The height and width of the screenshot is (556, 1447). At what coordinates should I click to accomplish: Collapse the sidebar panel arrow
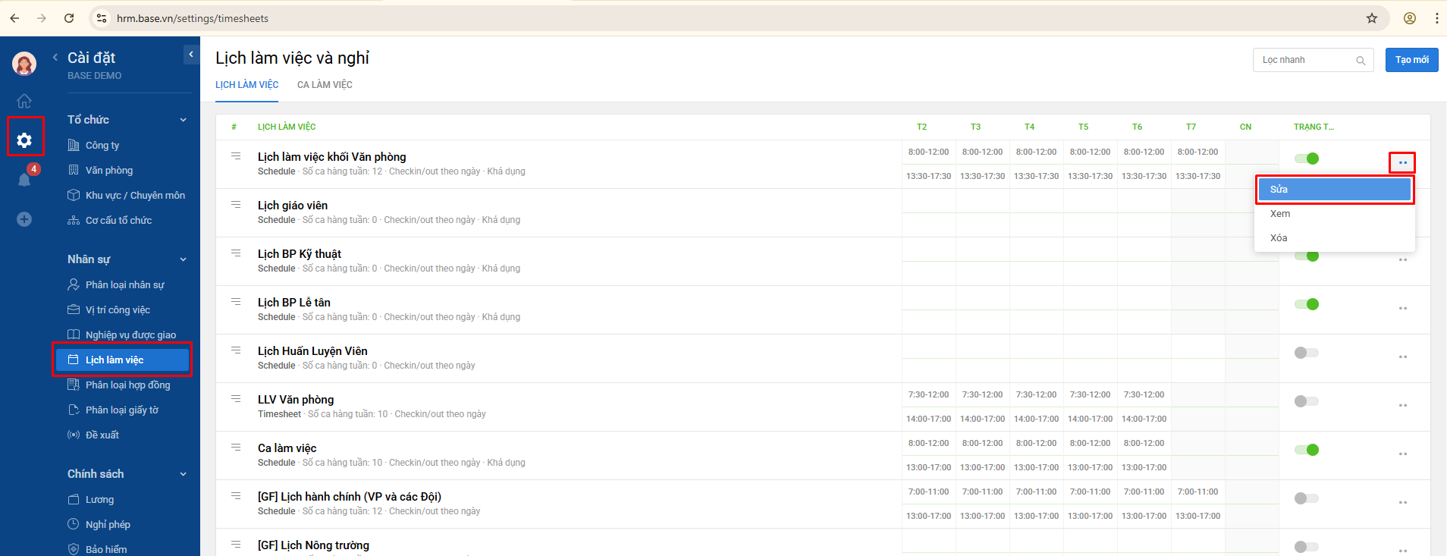(x=191, y=55)
